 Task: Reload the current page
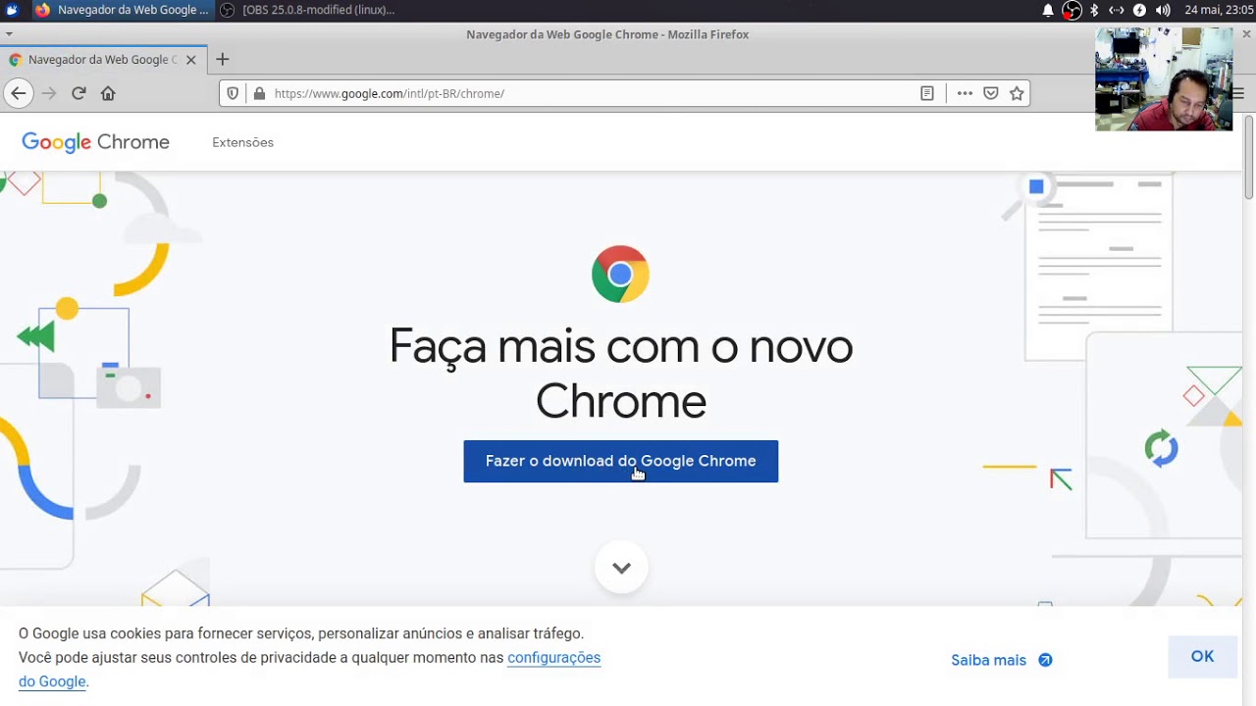[78, 93]
